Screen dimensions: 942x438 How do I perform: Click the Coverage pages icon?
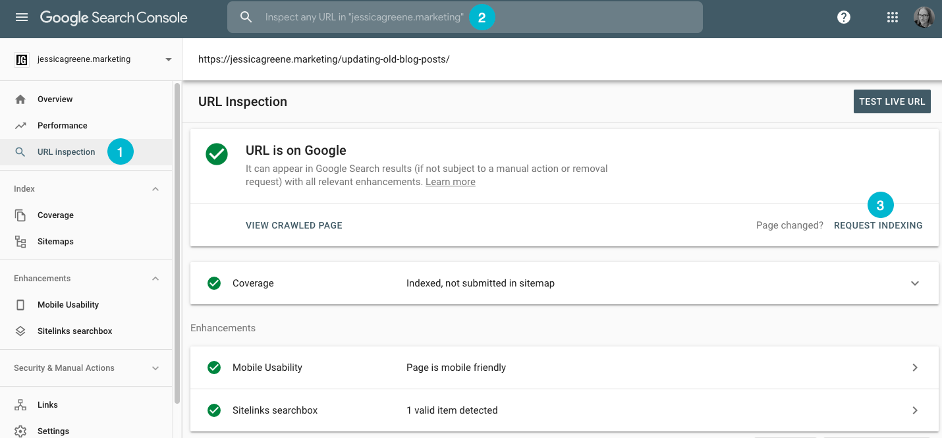click(20, 215)
